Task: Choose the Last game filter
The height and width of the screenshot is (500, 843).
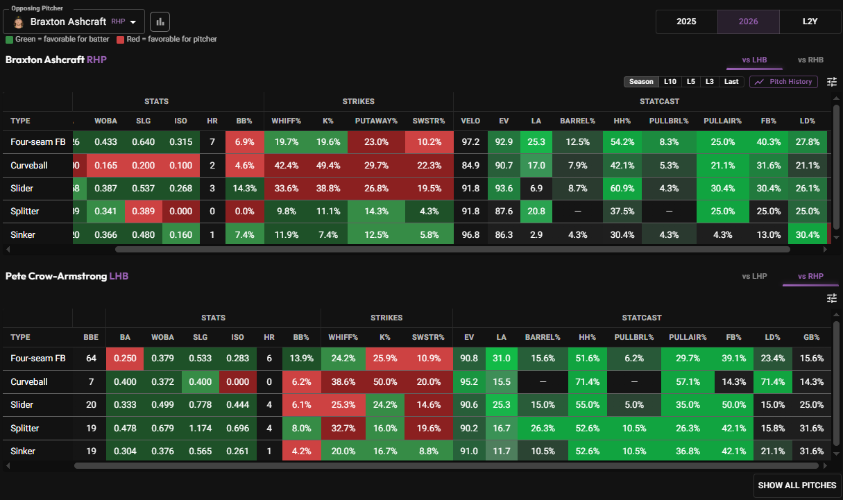Action: click(731, 82)
